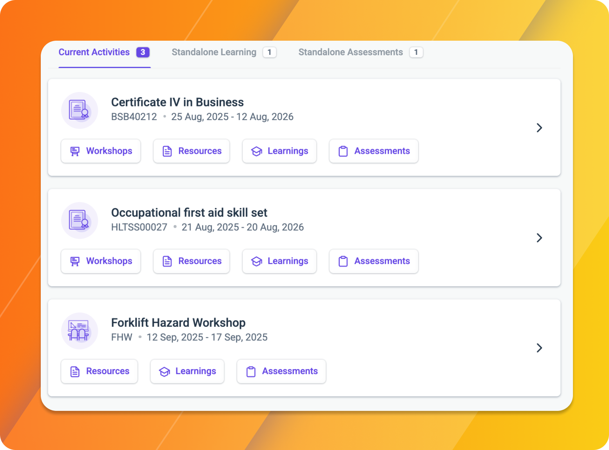Viewport: 609px width, 450px height.
Task: Open the Standalone Learning tab
Action: tap(224, 52)
